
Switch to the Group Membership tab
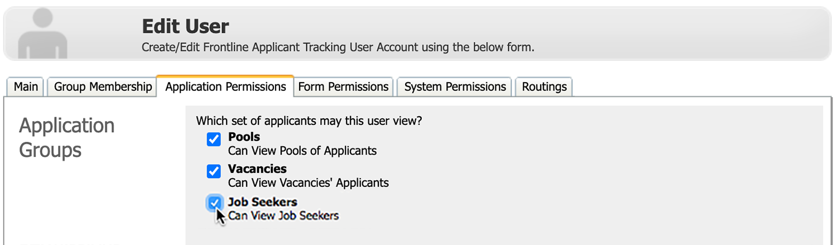point(103,87)
